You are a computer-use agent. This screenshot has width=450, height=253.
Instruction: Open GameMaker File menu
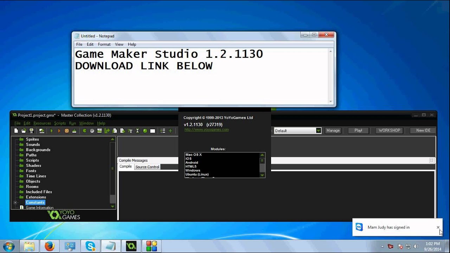tap(18, 123)
